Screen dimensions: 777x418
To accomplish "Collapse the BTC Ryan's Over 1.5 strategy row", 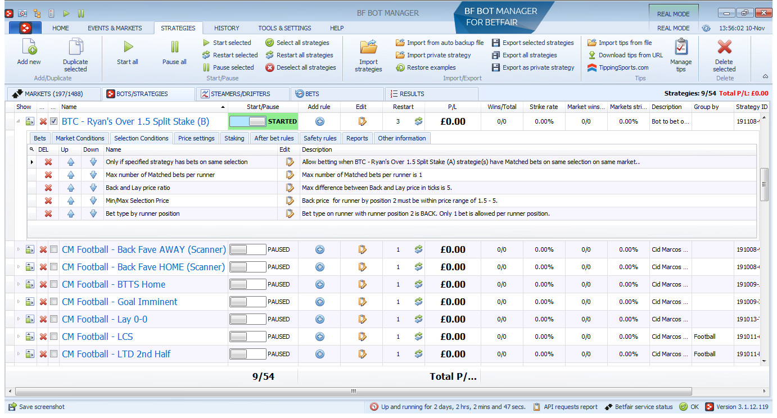I will [17, 121].
